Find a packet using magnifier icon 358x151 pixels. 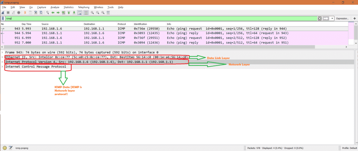pyautogui.click(x=47, y=13)
